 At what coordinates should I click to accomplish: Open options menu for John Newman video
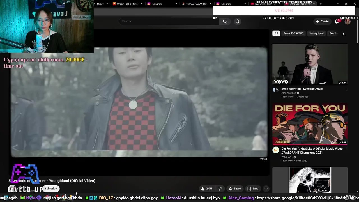[346, 89]
